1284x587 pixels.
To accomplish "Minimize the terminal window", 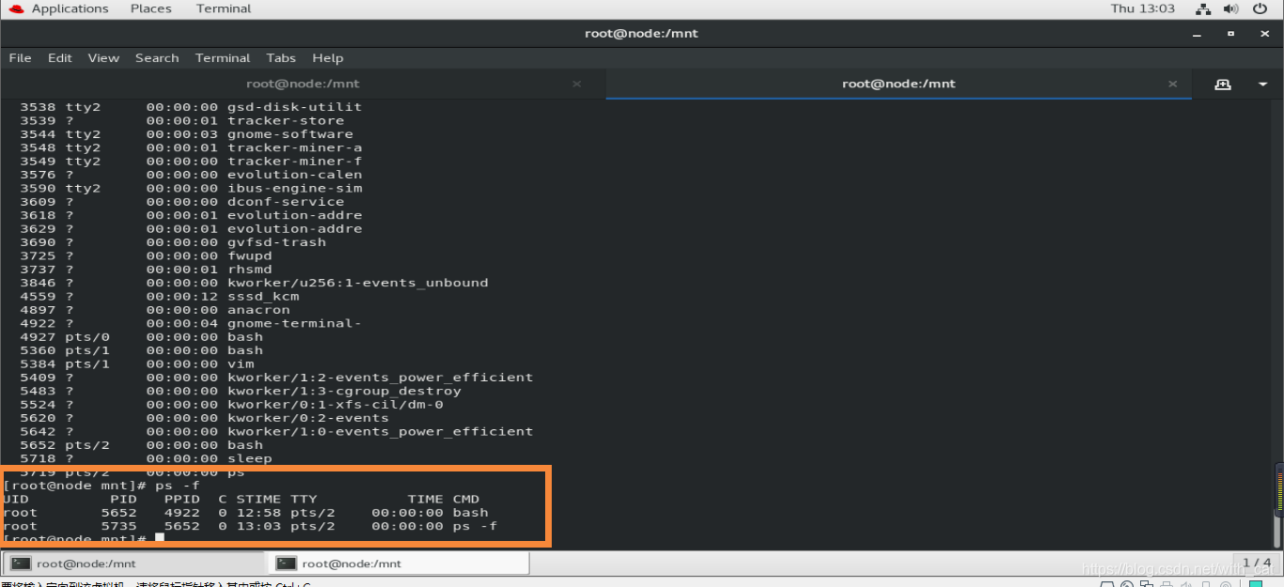I will (1198, 34).
